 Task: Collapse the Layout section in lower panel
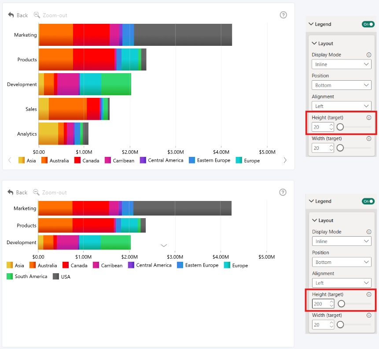[x=314, y=220]
